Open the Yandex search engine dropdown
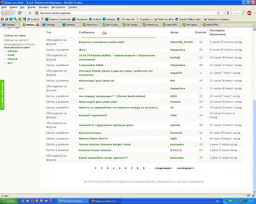The height and width of the screenshot is (204, 256). point(230,13)
